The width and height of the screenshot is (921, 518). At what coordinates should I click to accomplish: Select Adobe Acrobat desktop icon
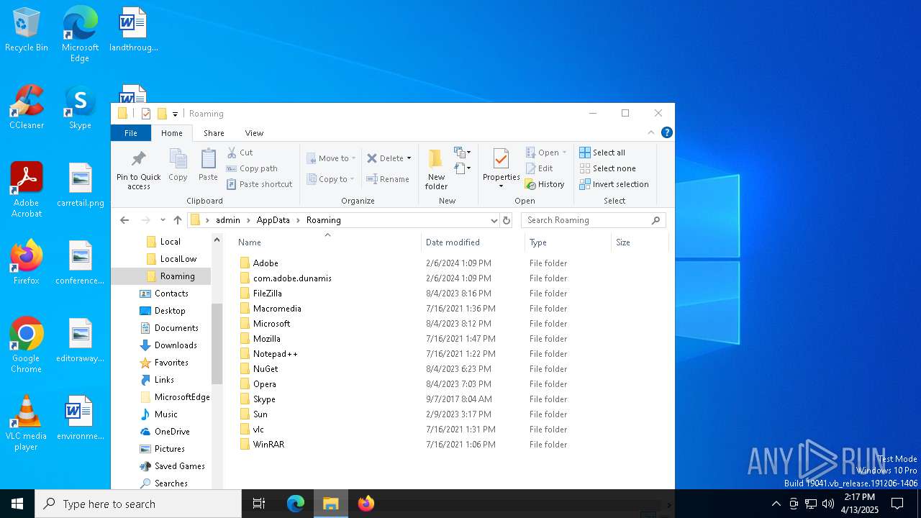point(27,190)
